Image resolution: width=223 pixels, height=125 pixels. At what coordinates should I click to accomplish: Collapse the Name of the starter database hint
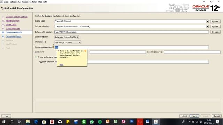(x=59, y=51)
